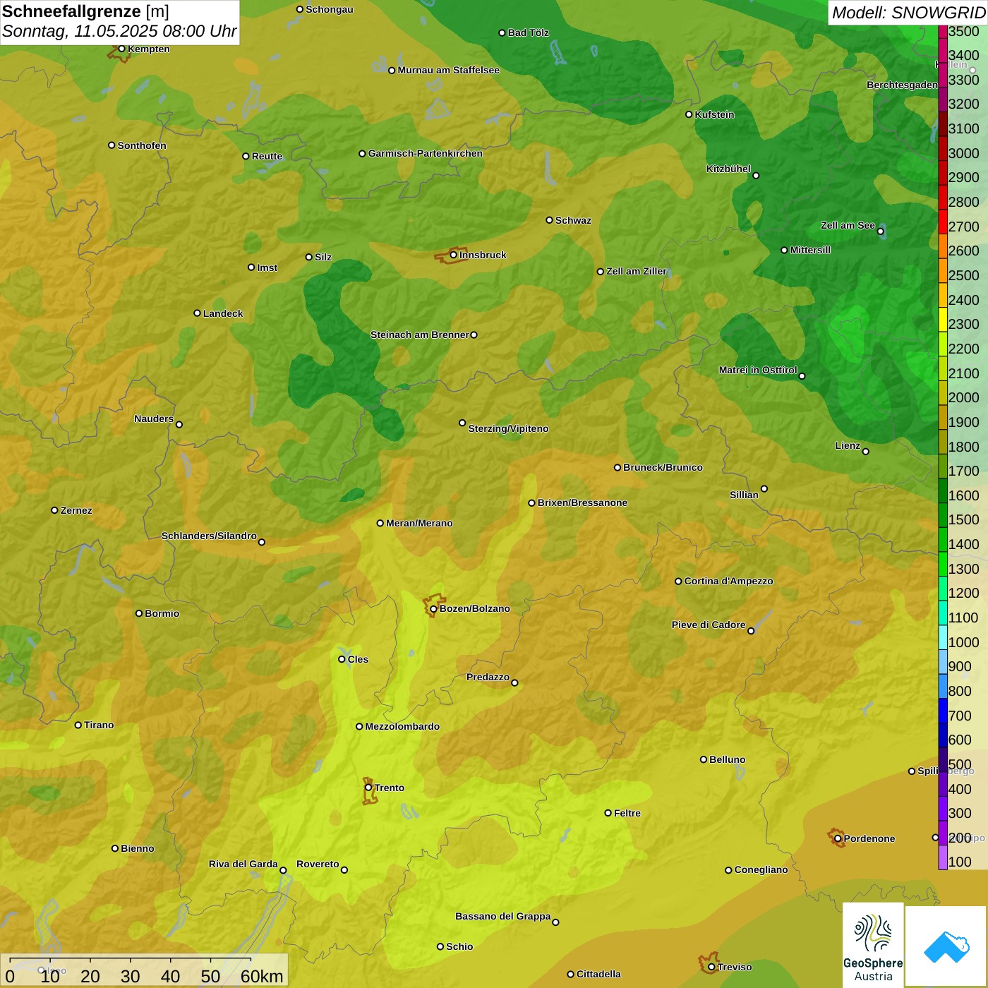Click the Kitzbühel label

pyautogui.click(x=728, y=169)
